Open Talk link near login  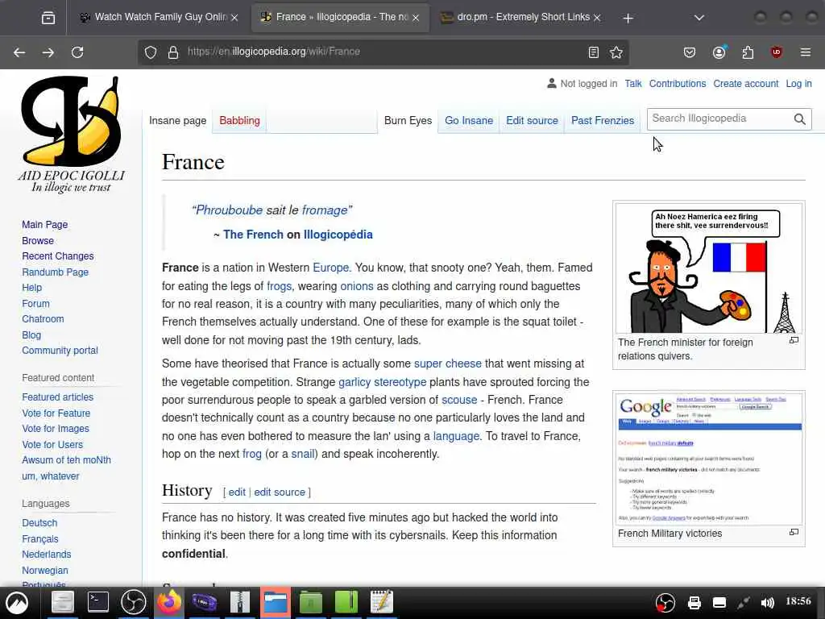[x=633, y=84]
